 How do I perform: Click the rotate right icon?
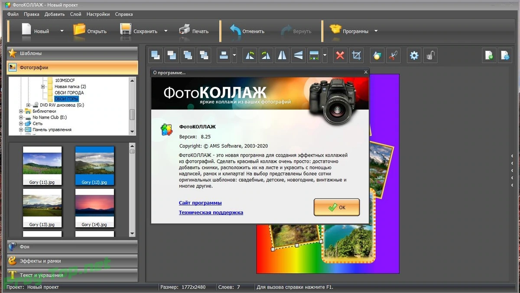(266, 55)
